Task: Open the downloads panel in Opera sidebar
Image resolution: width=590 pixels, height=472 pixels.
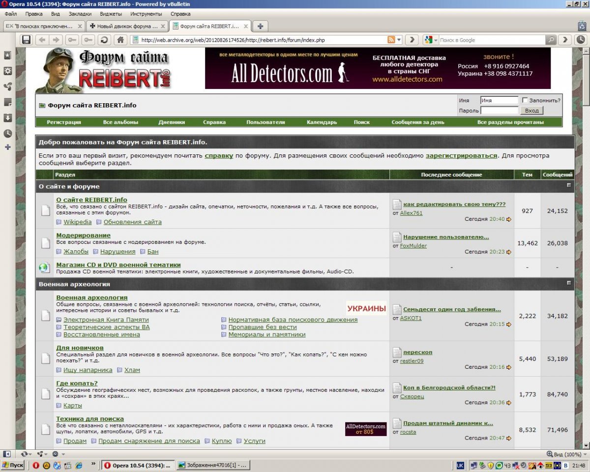Action: click(7, 118)
